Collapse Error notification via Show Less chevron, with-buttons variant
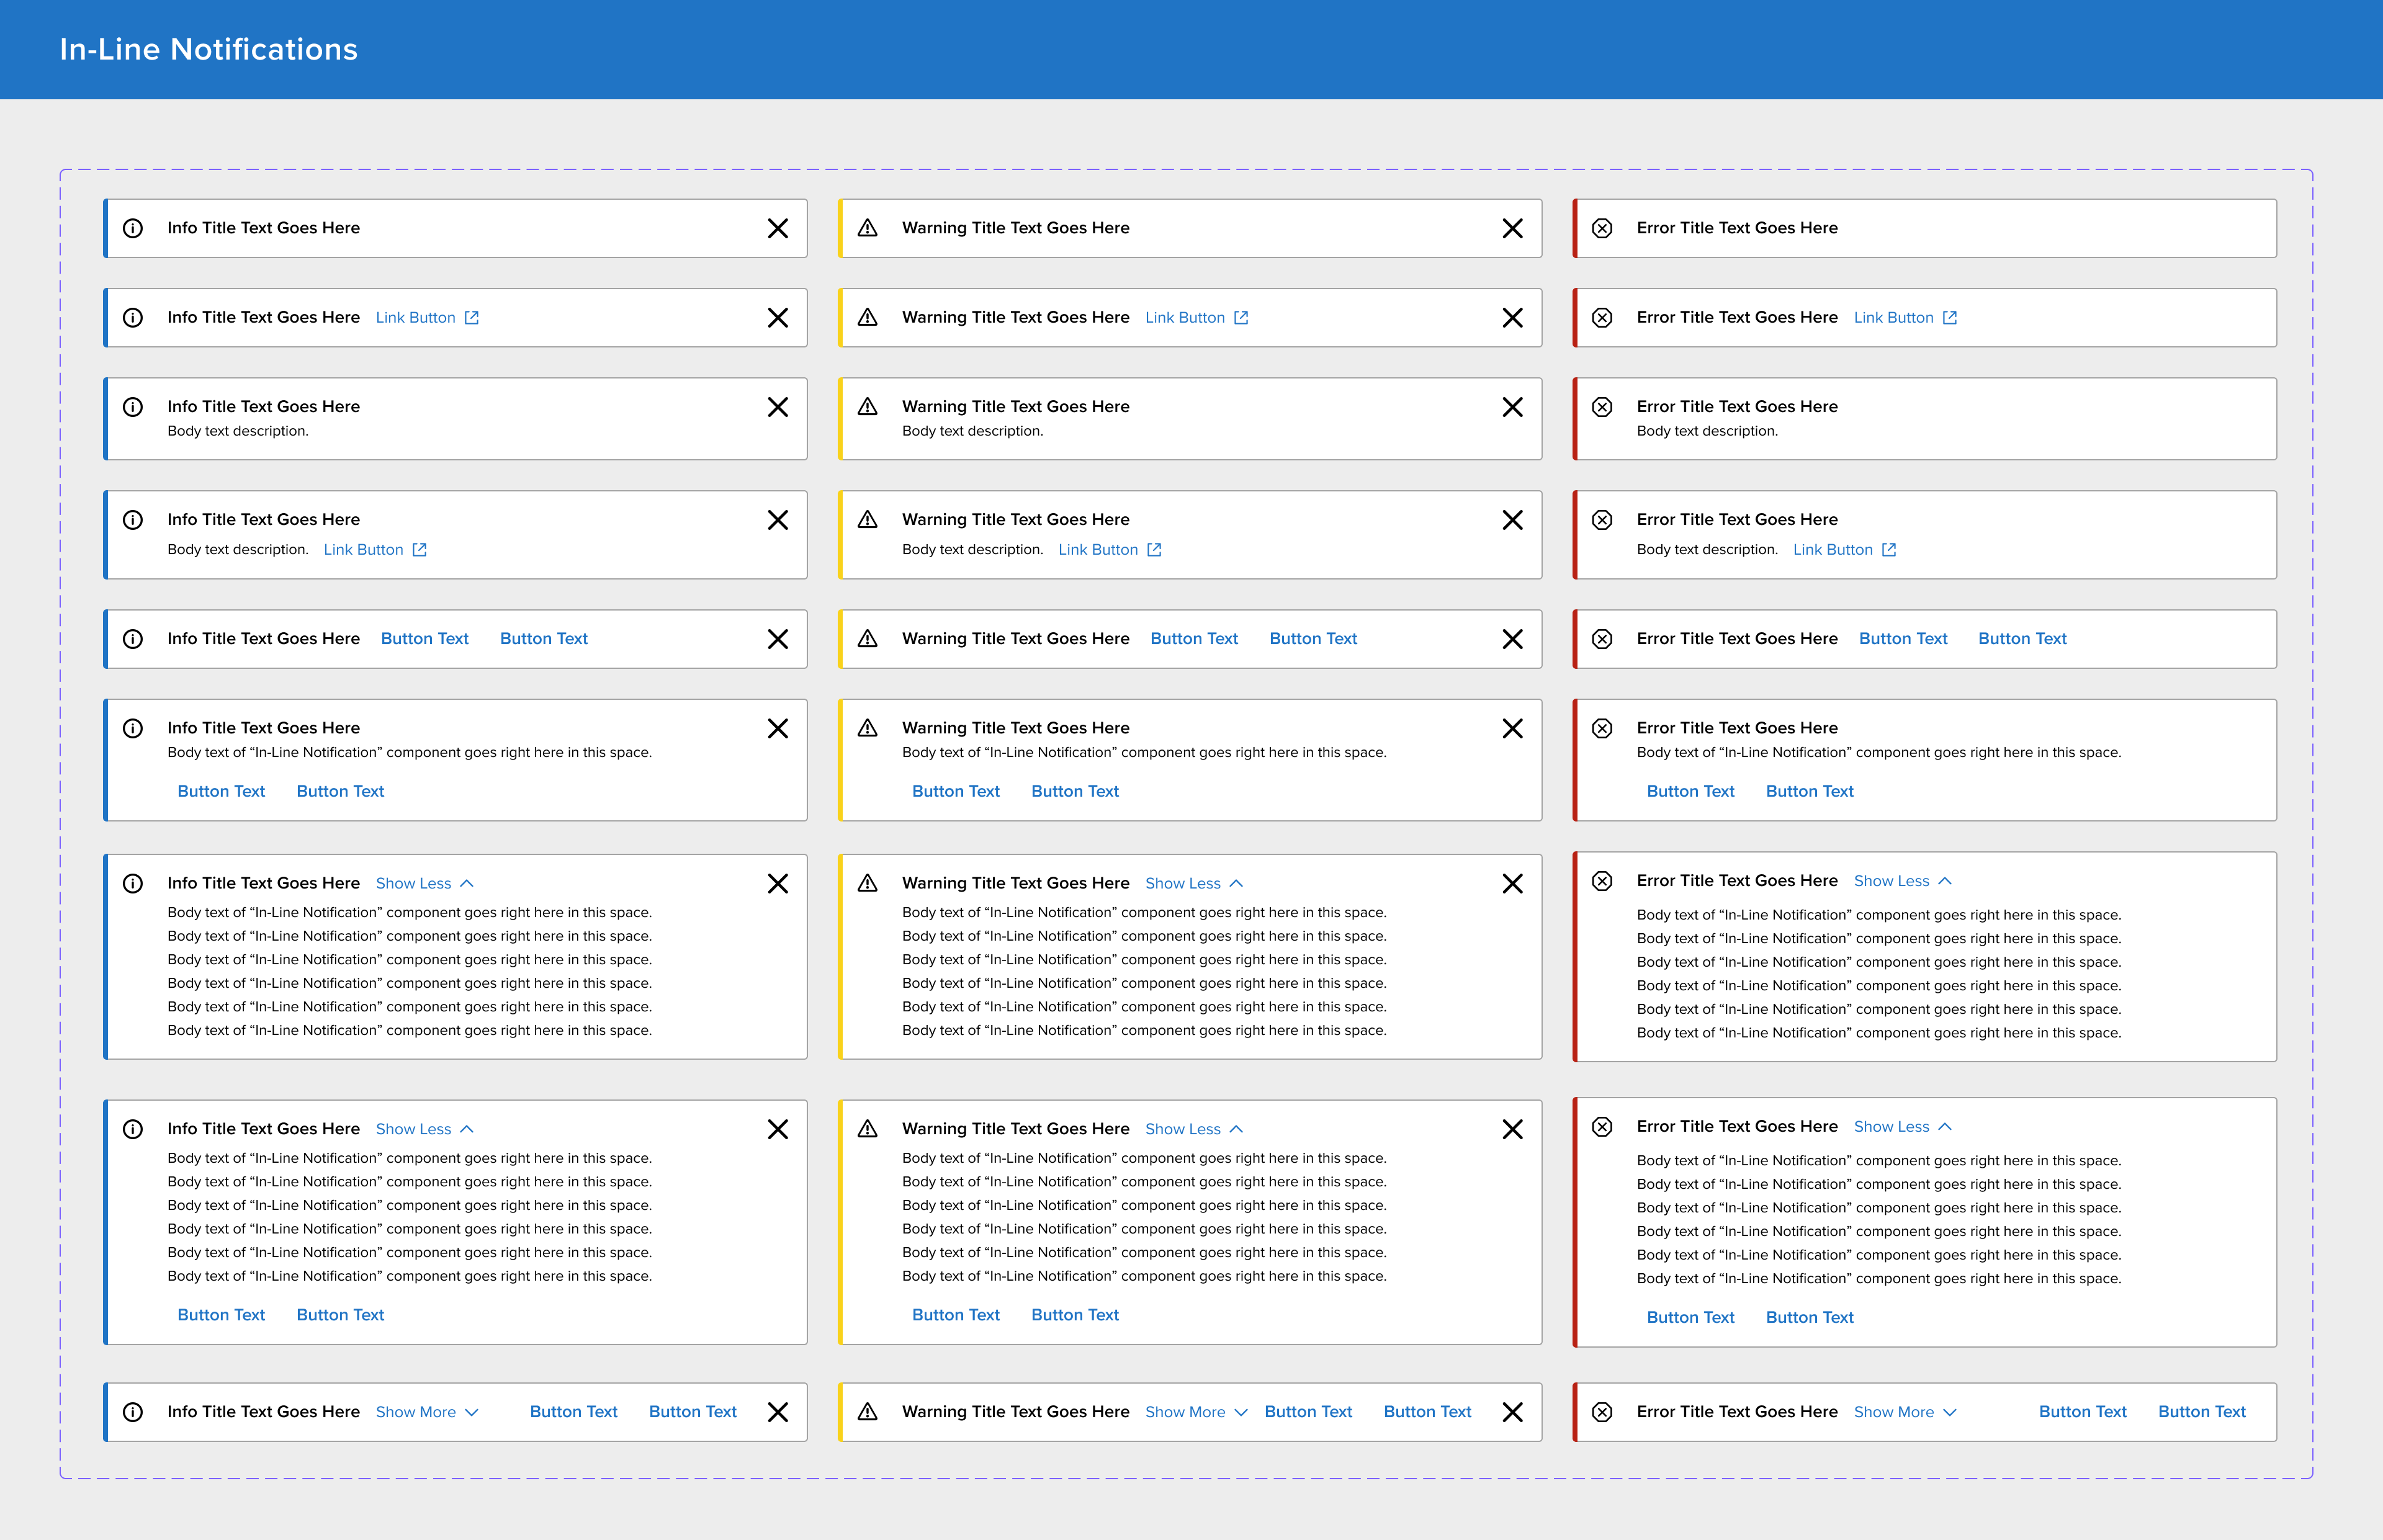The width and height of the screenshot is (2383, 1540). click(1945, 1127)
